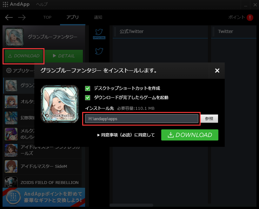The image size is (259, 209).
Task: Click the horizontal scrollbar at bottom
Action: (x=131, y=205)
